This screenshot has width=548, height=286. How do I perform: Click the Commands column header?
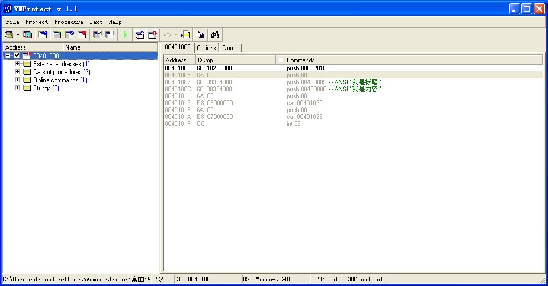point(409,60)
